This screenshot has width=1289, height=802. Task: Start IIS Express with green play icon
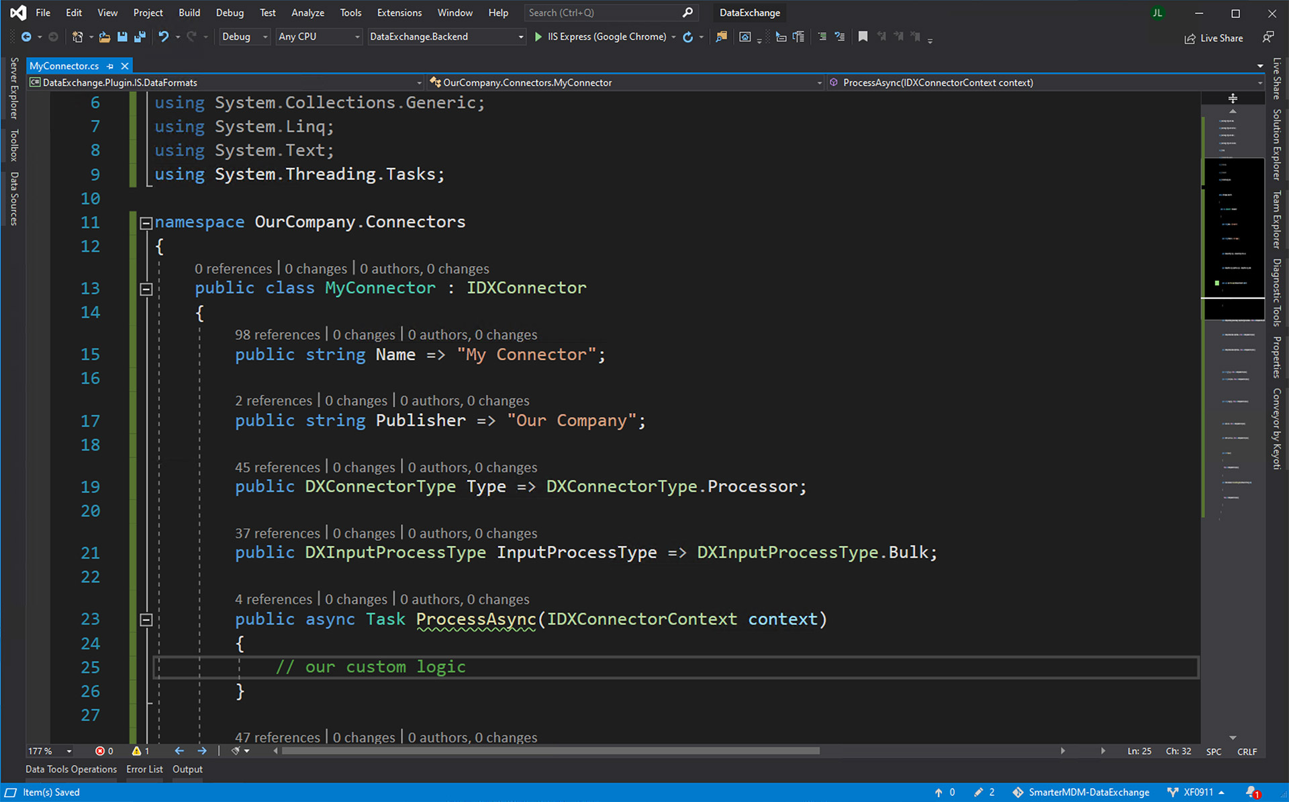[x=538, y=37]
